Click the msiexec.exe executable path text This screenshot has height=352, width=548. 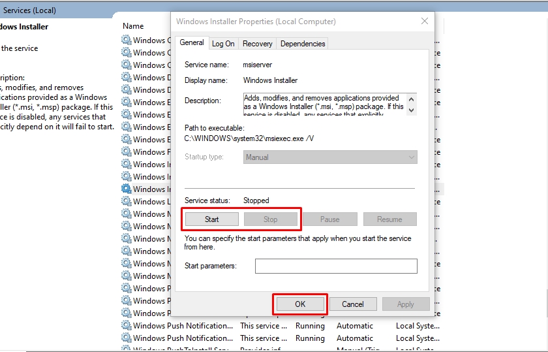249,138
